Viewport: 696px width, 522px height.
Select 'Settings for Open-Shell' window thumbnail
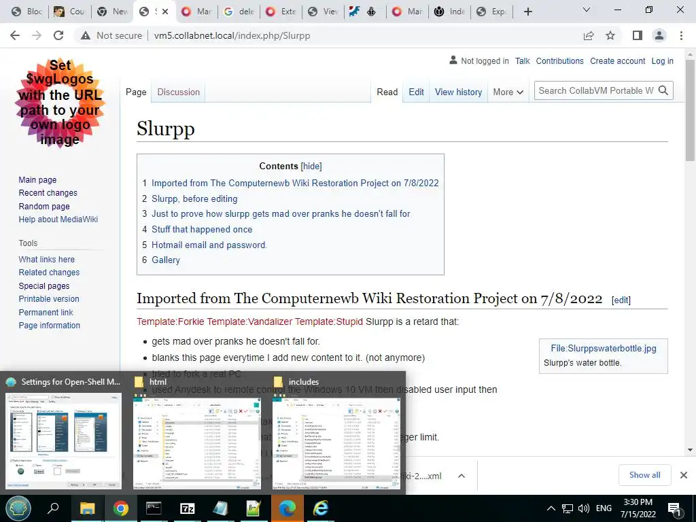click(63, 441)
